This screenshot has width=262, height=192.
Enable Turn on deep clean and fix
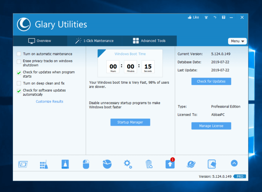pyautogui.click(x=19, y=83)
